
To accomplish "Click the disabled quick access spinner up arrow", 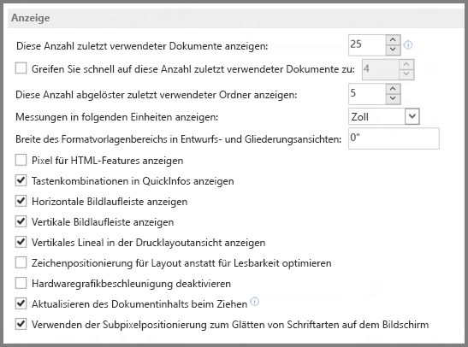I will pos(406,64).
